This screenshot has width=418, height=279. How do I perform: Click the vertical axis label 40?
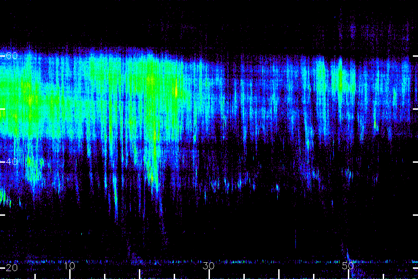click(12, 162)
